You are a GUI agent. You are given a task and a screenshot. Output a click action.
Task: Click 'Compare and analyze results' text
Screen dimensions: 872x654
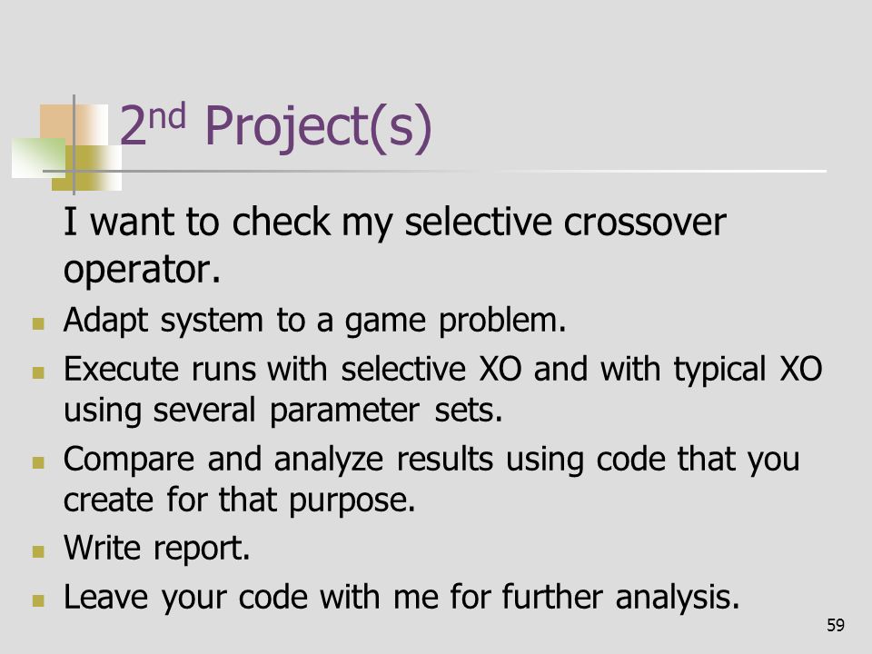[278, 460]
